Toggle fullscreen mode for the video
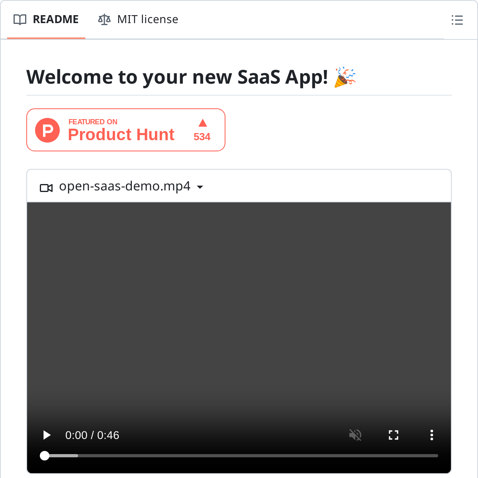 394,435
